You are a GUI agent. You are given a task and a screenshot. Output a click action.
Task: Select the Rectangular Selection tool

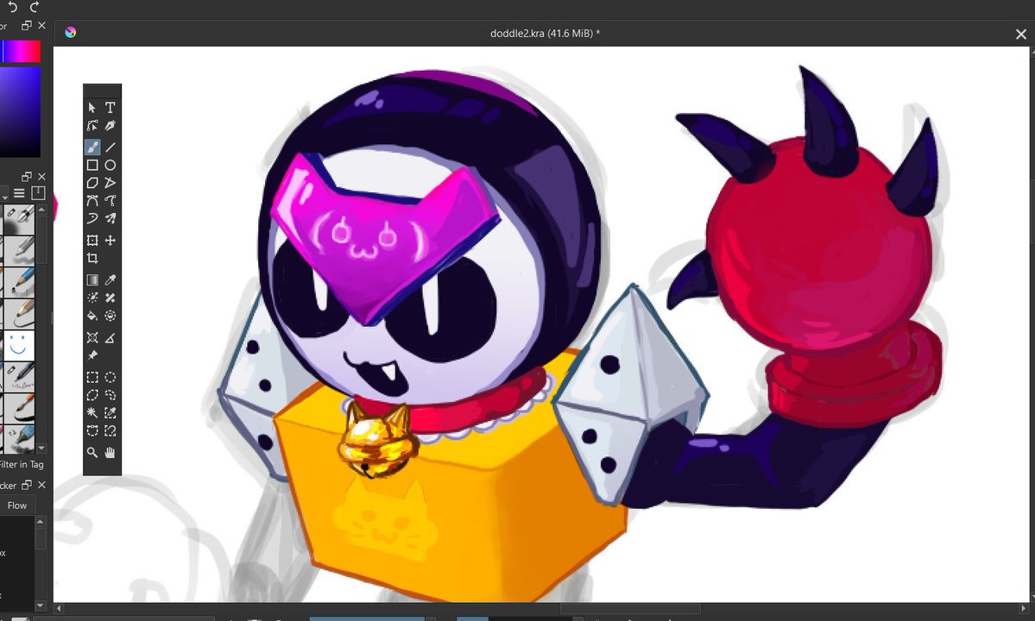coord(92,377)
